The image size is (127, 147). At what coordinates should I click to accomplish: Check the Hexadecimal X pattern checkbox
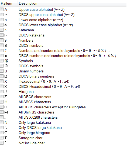(2, 81)
